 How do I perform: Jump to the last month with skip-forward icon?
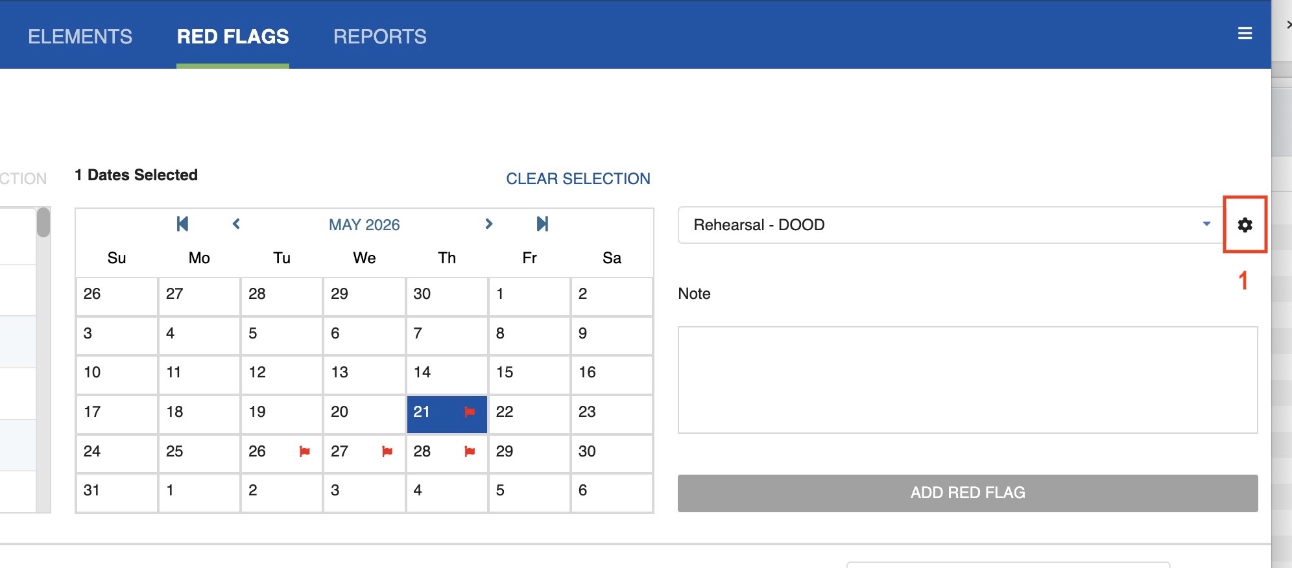point(542,224)
